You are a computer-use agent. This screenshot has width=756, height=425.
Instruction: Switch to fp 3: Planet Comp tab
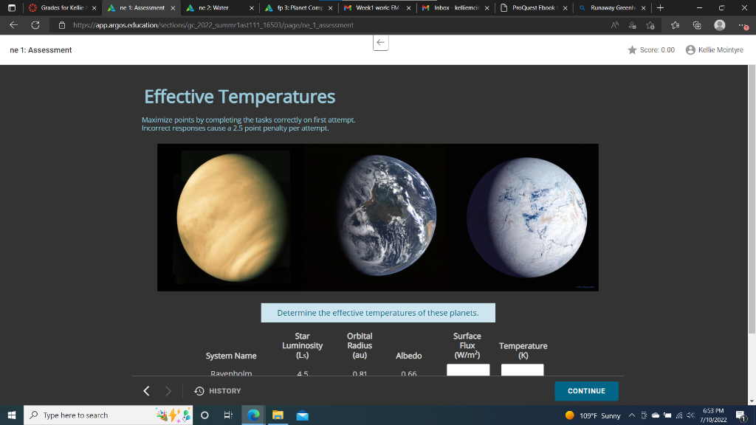click(x=299, y=7)
